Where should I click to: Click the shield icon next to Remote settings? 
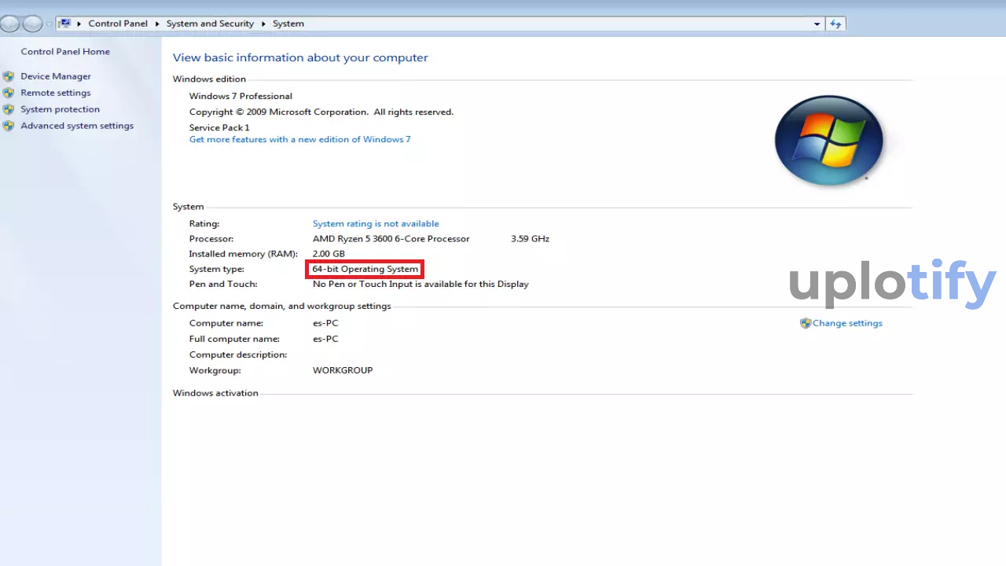[x=9, y=93]
